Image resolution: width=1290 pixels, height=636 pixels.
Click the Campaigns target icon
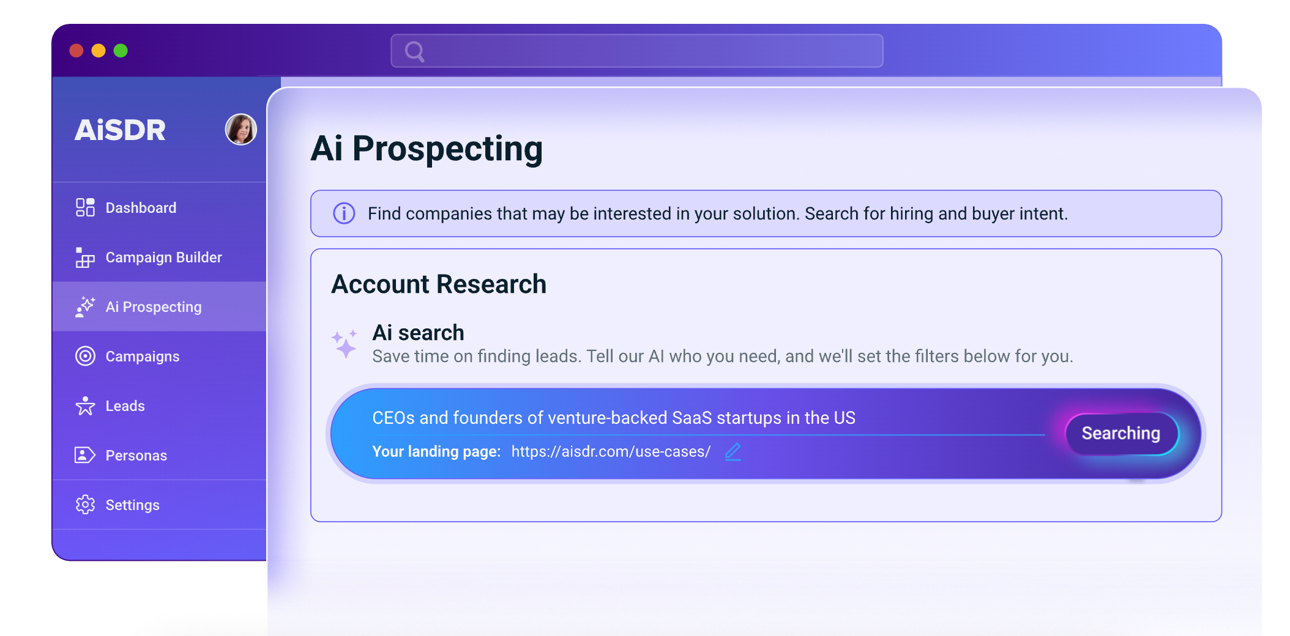85,356
